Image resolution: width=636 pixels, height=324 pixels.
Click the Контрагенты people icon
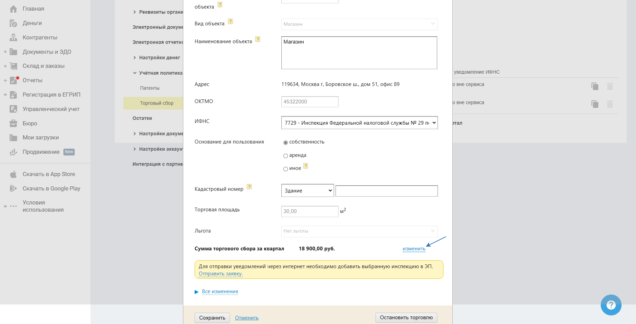13,38
